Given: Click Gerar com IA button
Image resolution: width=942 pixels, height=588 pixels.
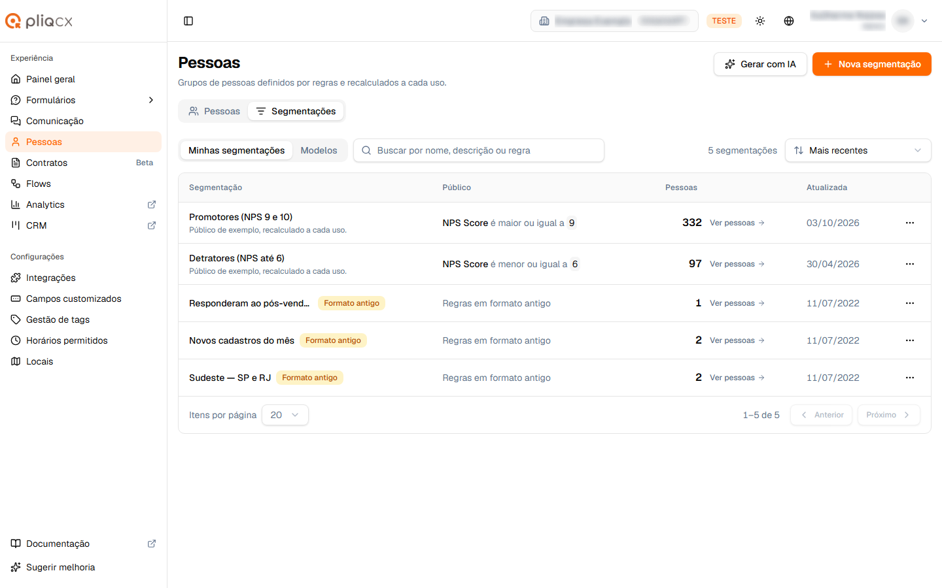Looking at the screenshot, I should click(760, 64).
